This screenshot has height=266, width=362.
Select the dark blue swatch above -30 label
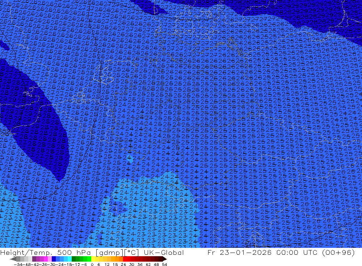point(54,259)
